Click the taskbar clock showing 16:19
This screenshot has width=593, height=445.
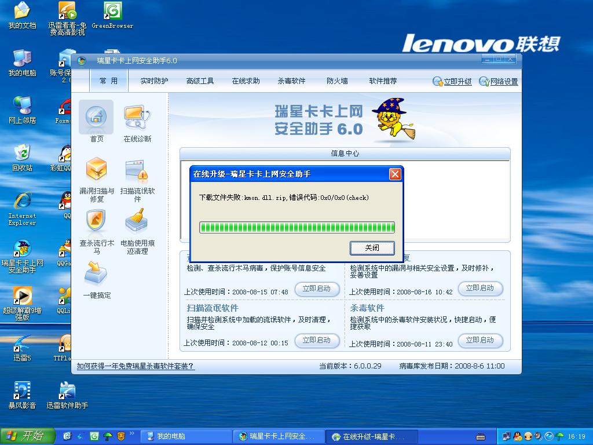tap(576, 436)
